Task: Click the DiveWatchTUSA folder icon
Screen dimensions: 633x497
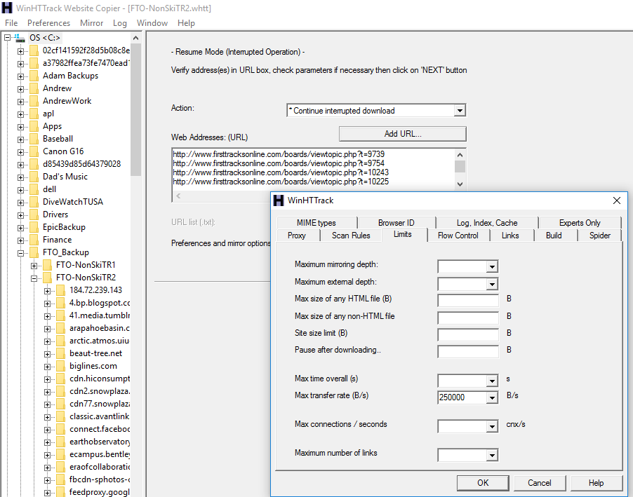Action: coord(34,202)
